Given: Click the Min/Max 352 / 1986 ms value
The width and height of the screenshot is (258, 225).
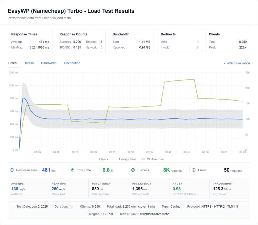Looking at the screenshot, I should pos(39,47).
